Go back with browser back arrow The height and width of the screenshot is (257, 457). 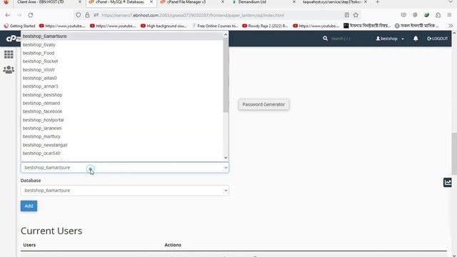pyautogui.click(x=8, y=15)
